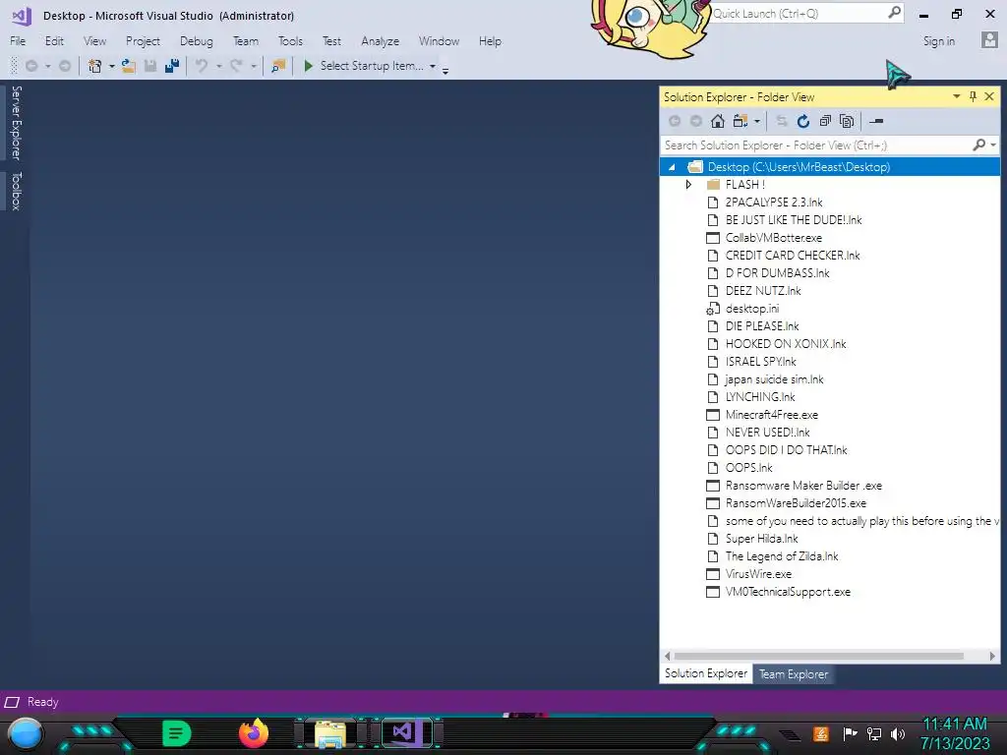Open the Edit menu

coord(54,41)
